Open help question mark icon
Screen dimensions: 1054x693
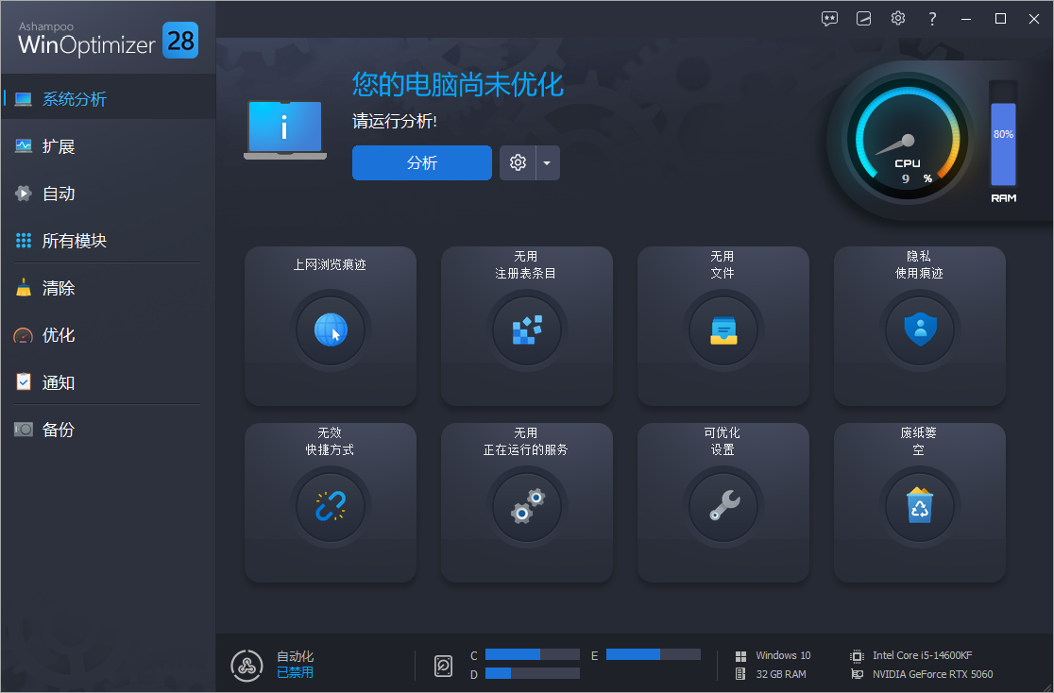931,19
